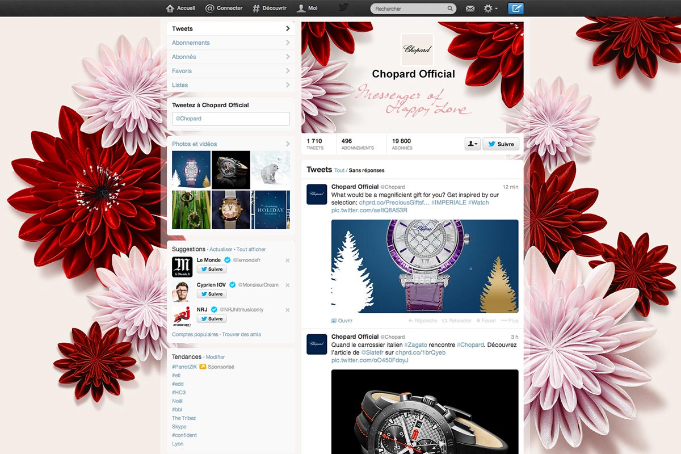The height and width of the screenshot is (454, 681).
Task: View the 496 Abonnements count
Action: click(x=358, y=144)
